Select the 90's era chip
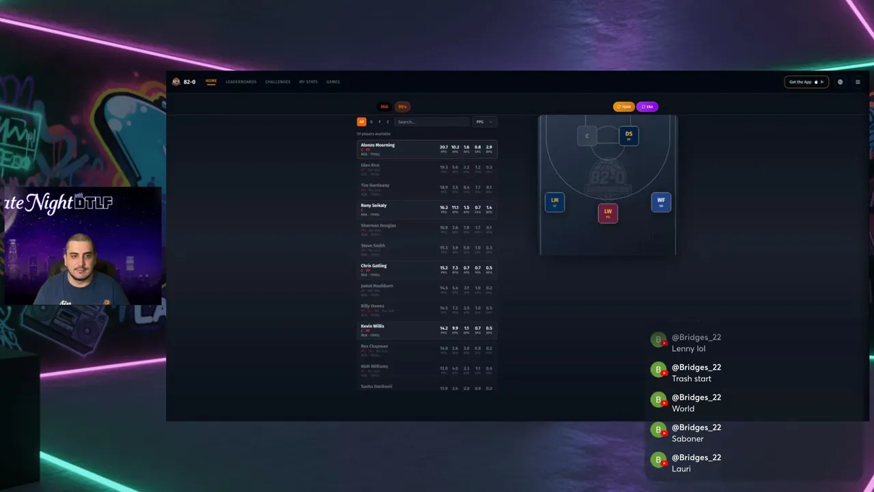 [x=402, y=107]
